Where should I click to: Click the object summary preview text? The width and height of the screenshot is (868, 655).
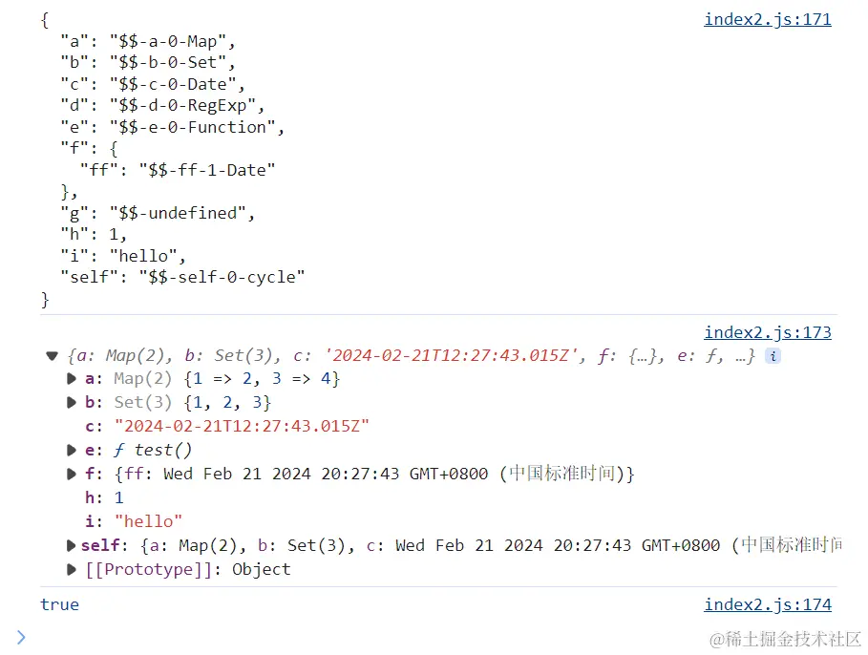pos(411,356)
